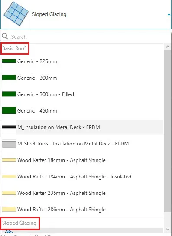The width and height of the screenshot is (172, 236).
Task: Click the gray M_Steel Truss preview icon
Action: [9, 143]
